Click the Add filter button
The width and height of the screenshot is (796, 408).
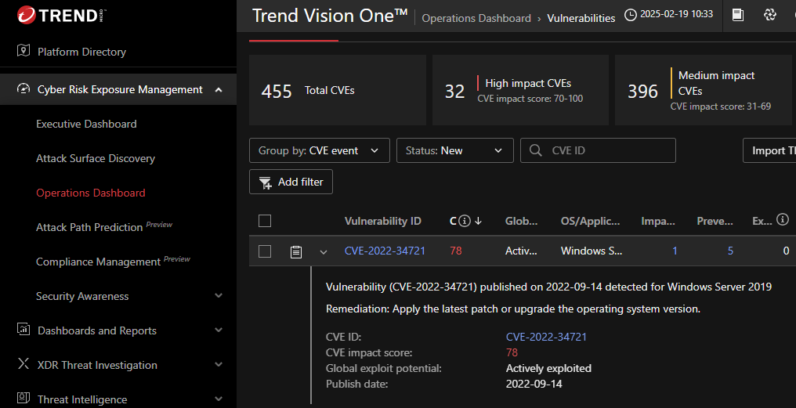[x=291, y=182]
